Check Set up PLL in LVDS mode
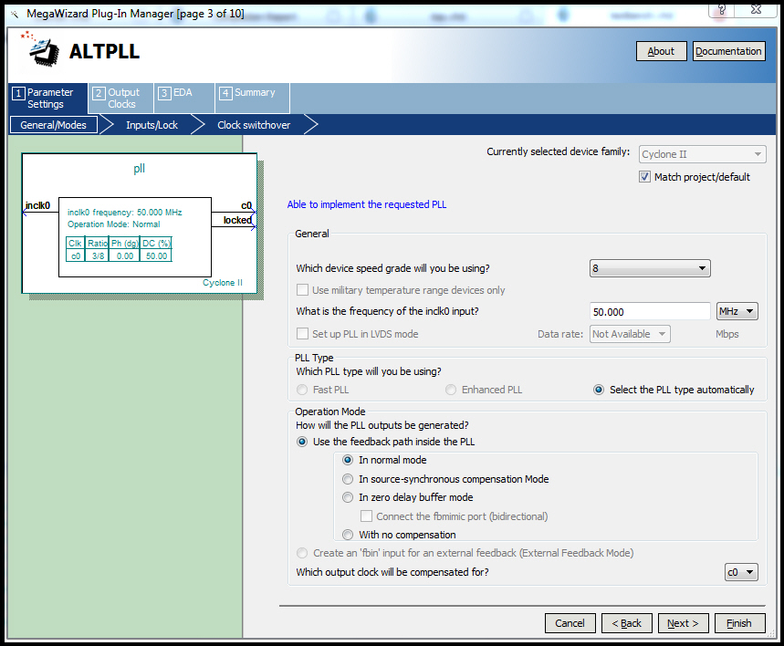 [x=302, y=334]
